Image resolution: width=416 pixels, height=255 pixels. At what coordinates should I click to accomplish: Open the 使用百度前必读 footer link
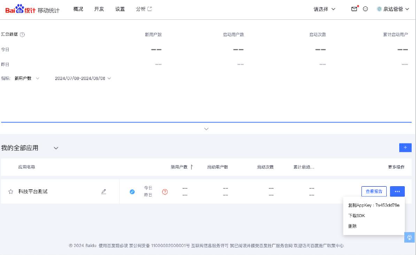(113, 246)
